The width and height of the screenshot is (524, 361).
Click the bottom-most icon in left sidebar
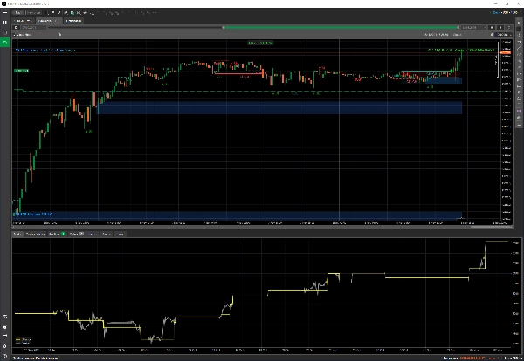(x=4, y=356)
